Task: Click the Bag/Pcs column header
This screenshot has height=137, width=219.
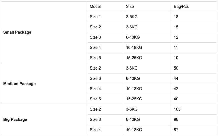Action: tap(194, 7)
